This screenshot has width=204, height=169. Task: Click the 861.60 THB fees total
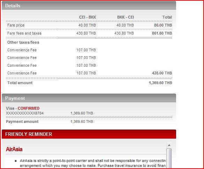pos(162,33)
